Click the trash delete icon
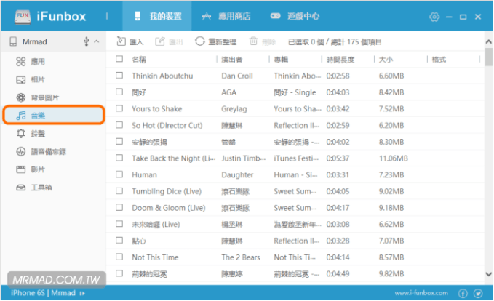The width and height of the screenshot is (494, 301). click(x=253, y=41)
